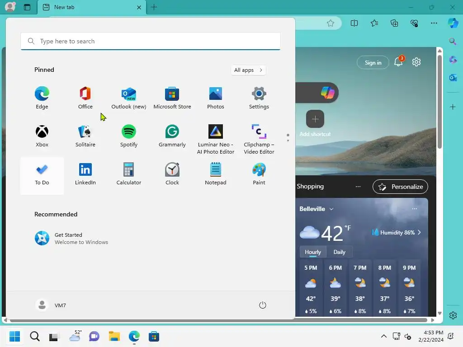The height and width of the screenshot is (347, 463).
Task: Open Collections in Edge toolbar
Action: pyautogui.click(x=394, y=23)
